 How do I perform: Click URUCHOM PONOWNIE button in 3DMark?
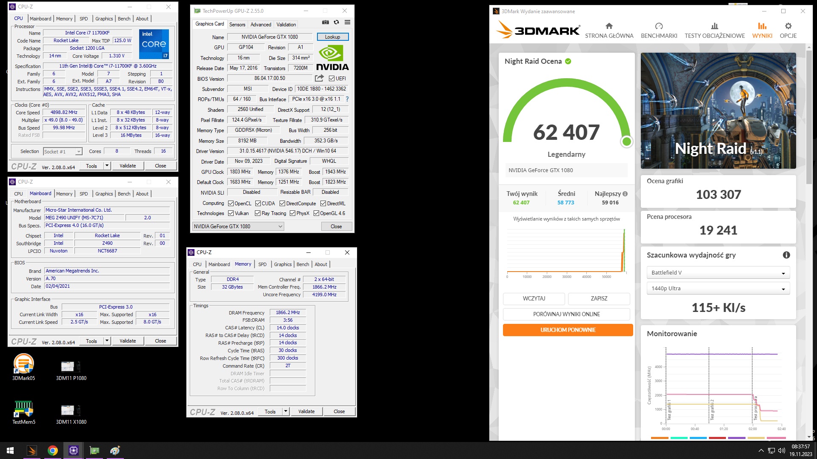click(568, 330)
